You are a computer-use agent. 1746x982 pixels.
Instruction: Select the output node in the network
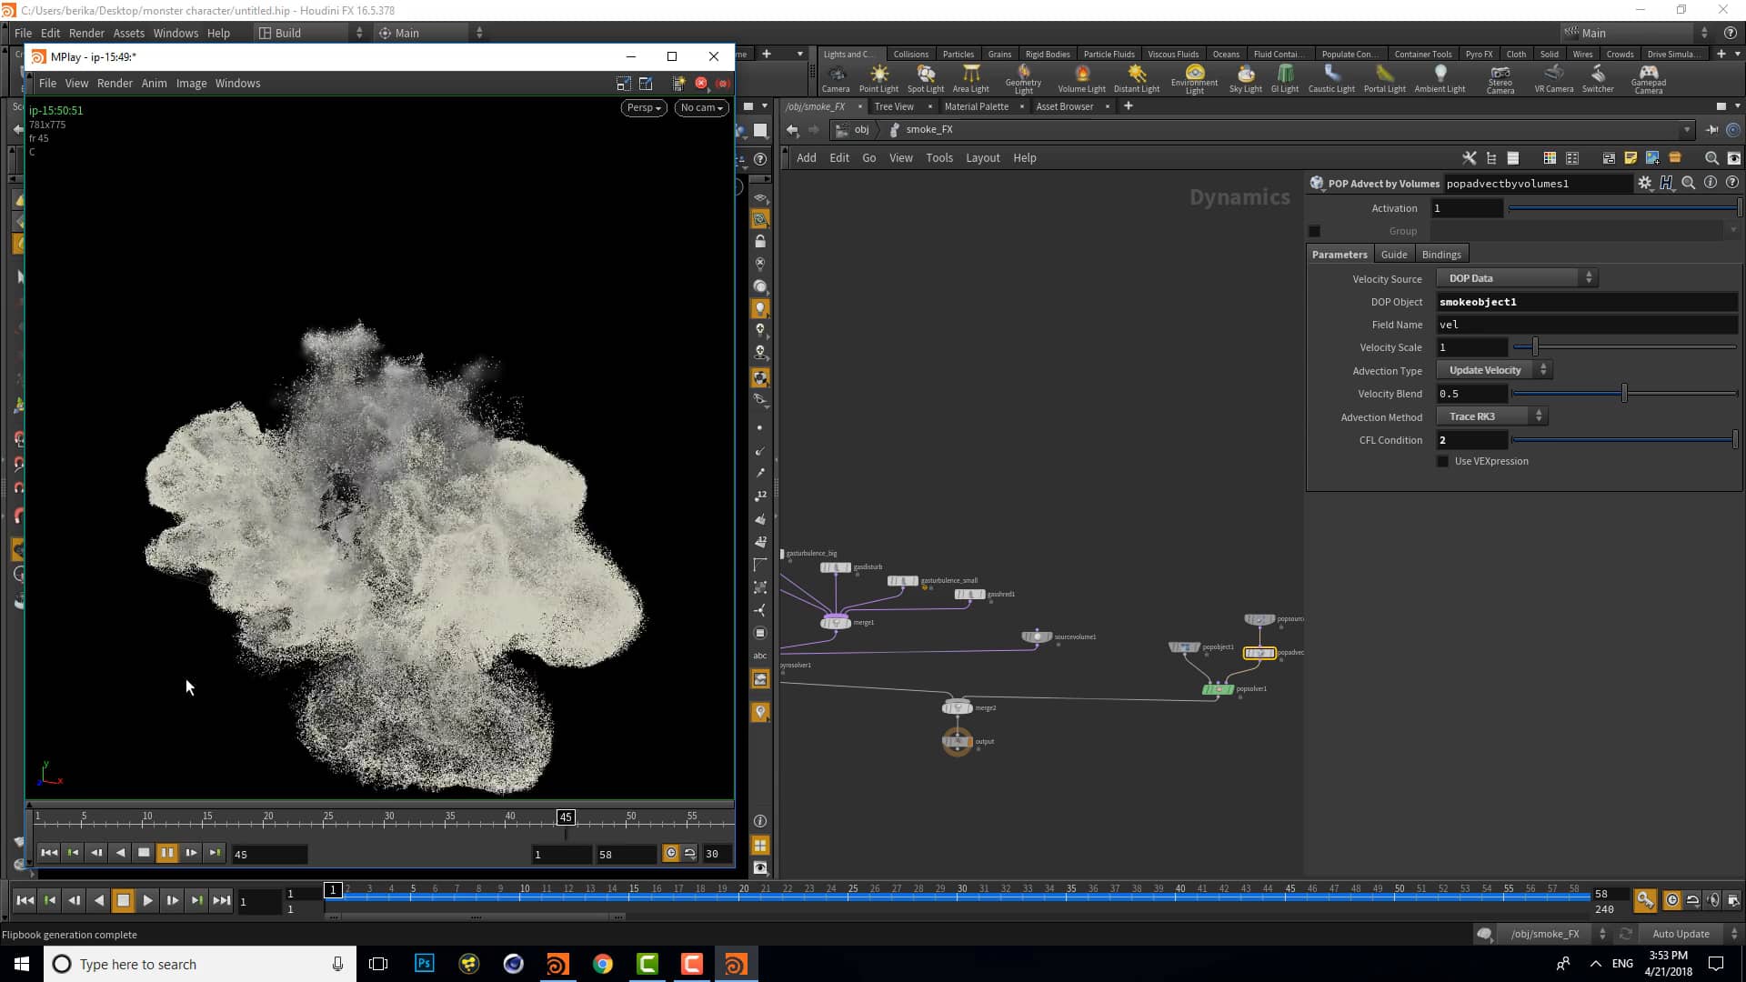[x=958, y=741]
